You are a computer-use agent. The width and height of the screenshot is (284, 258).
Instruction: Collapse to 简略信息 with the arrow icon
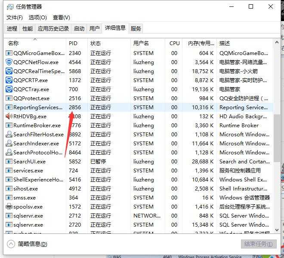(11, 244)
